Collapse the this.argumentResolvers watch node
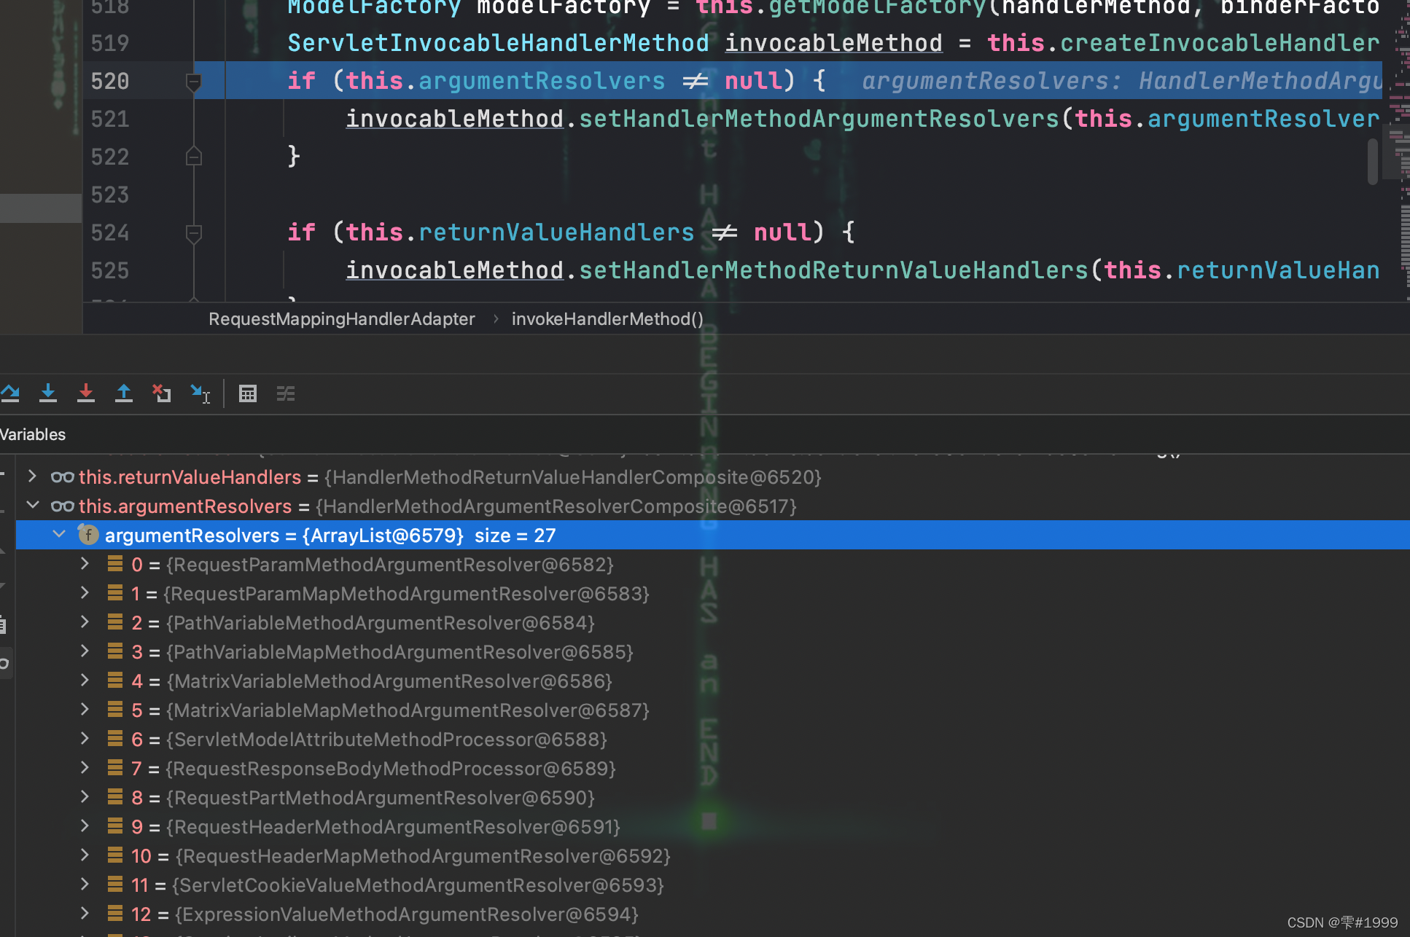Image resolution: width=1410 pixels, height=937 pixels. coord(32,506)
